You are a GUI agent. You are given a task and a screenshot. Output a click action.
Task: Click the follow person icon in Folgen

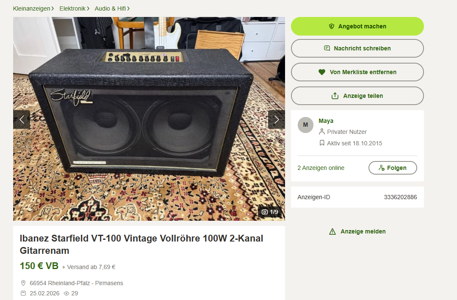tap(381, 168)
